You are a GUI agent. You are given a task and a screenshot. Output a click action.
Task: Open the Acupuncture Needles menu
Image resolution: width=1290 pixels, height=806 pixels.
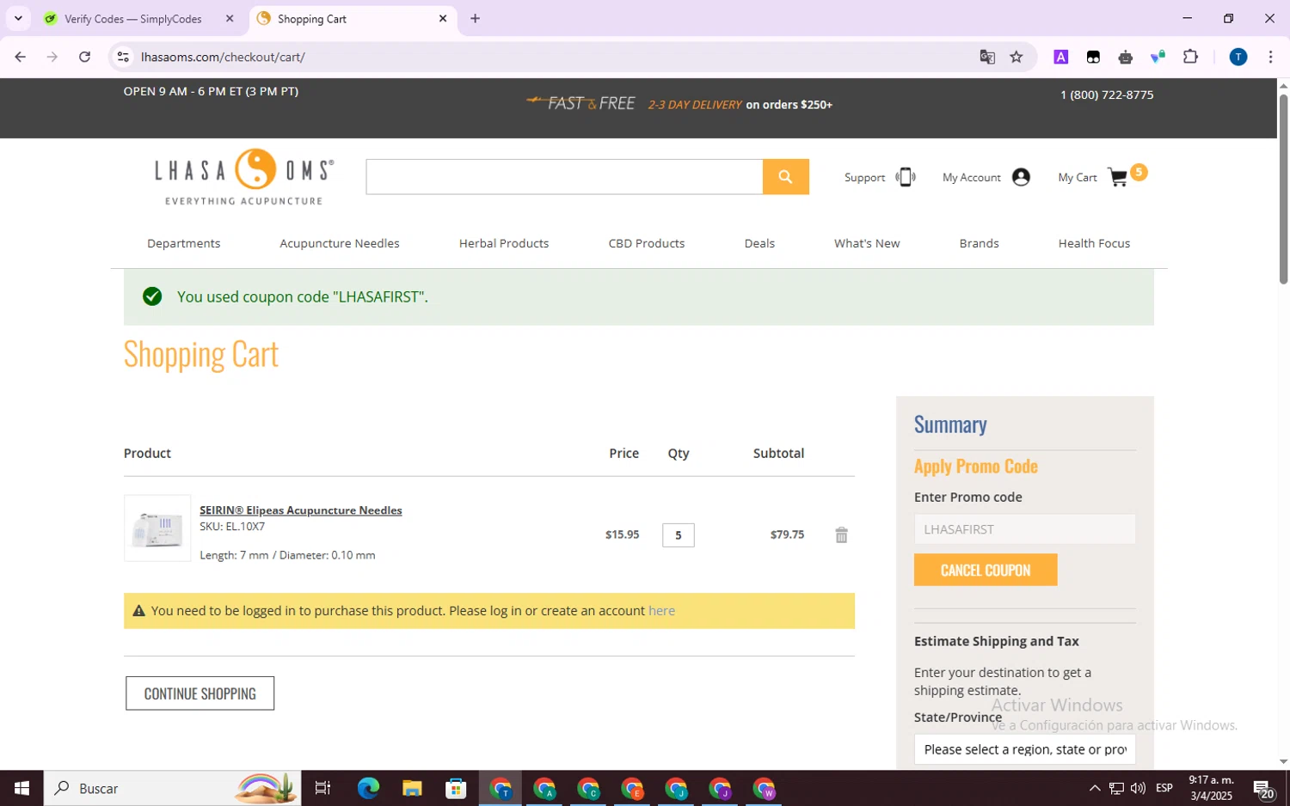[x=340, y=243]
